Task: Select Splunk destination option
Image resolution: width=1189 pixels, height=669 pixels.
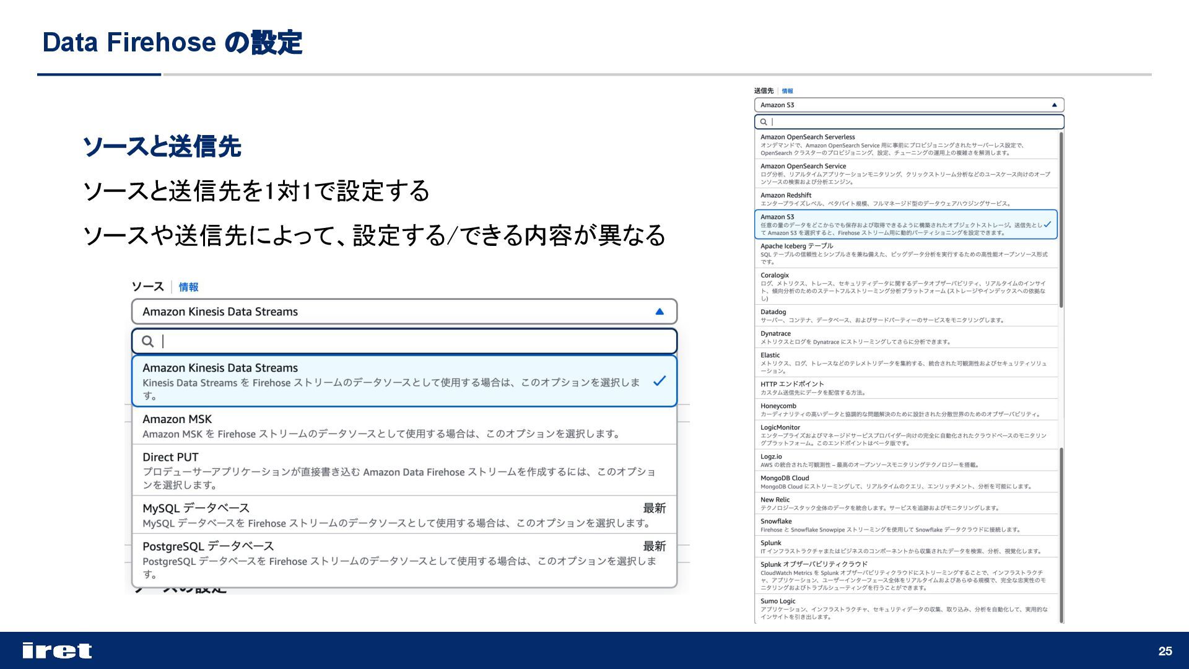Action: point(904,546)
